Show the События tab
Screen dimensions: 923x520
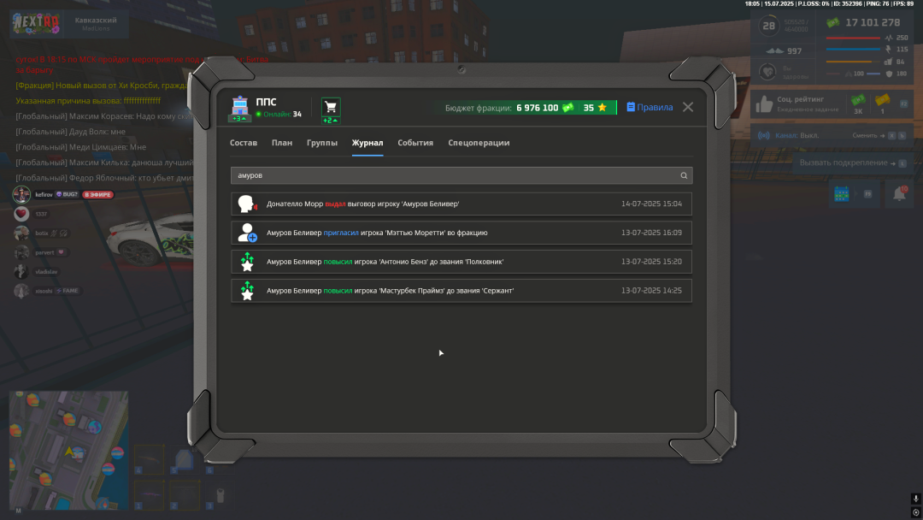point(415,143)
